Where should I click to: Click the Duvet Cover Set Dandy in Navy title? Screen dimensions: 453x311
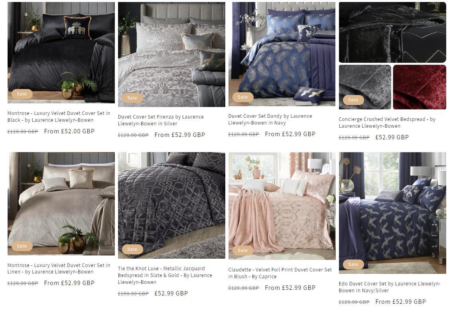(270, 119)
